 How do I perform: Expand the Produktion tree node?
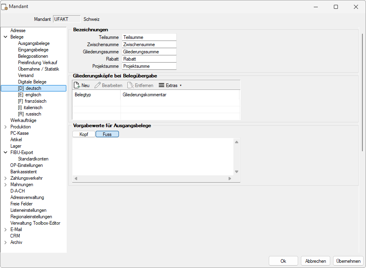(5, 127)
